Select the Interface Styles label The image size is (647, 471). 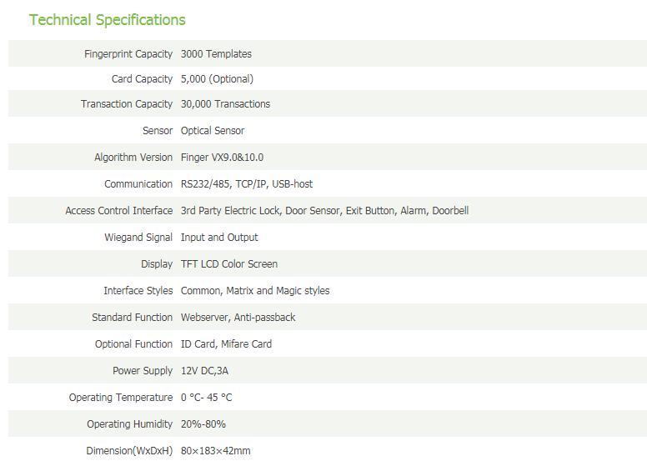click(138, 291)
